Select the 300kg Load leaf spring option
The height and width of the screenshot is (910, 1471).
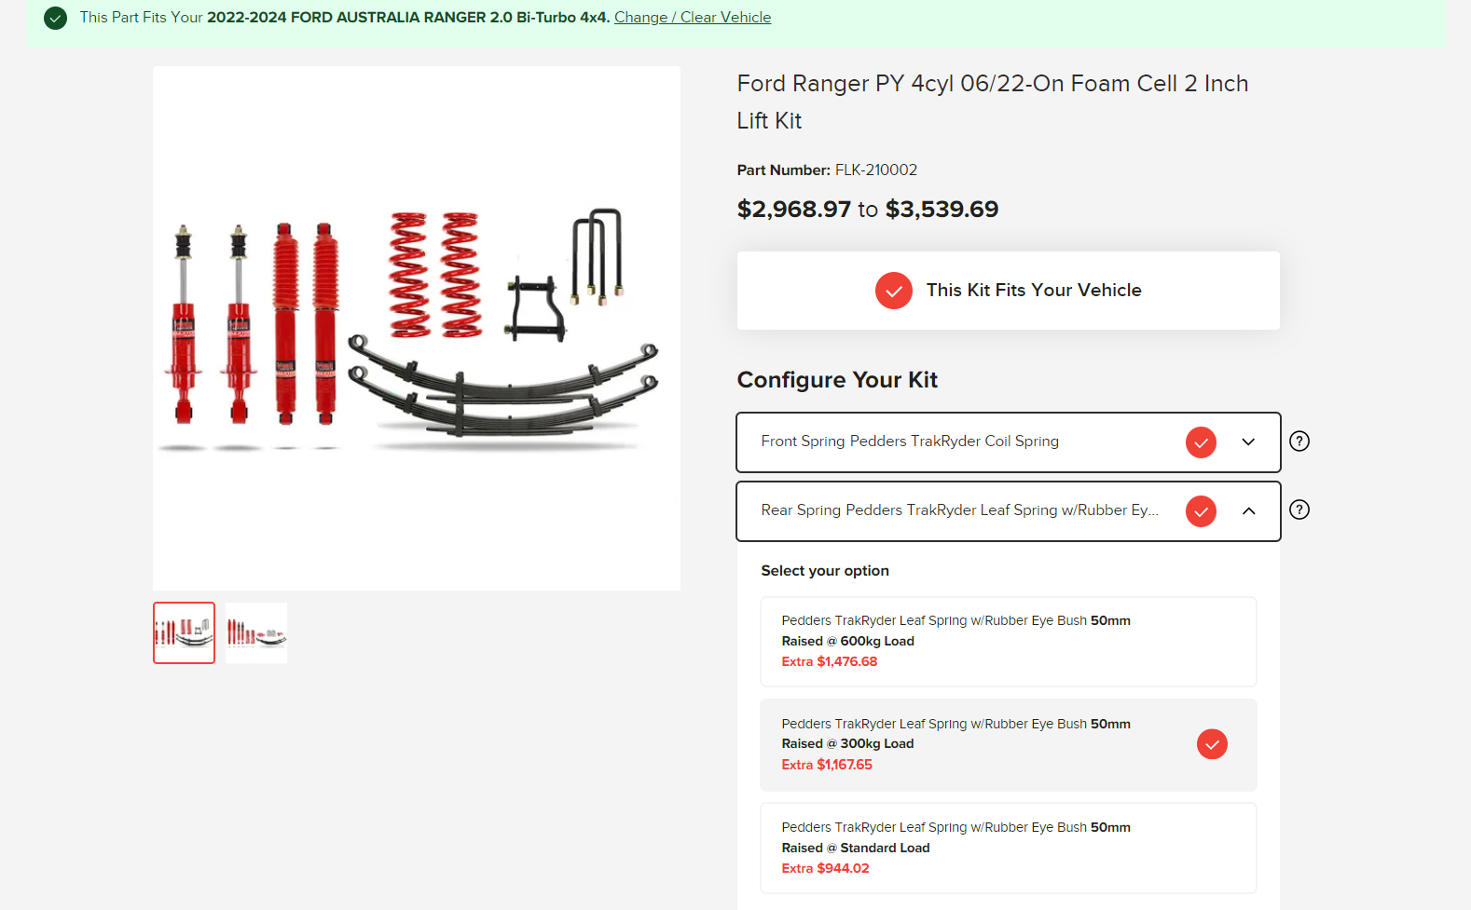[1008, 745]
